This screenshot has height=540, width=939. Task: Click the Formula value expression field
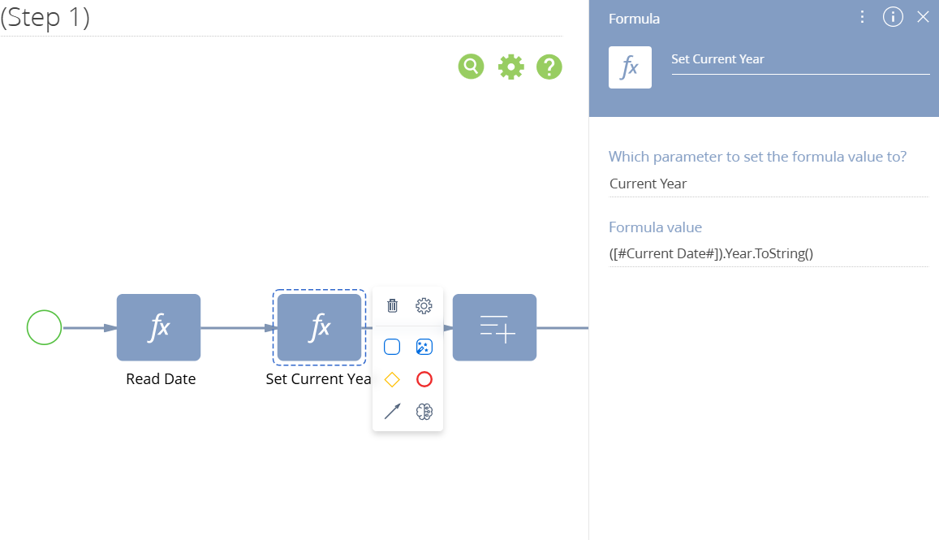point(767,253)
